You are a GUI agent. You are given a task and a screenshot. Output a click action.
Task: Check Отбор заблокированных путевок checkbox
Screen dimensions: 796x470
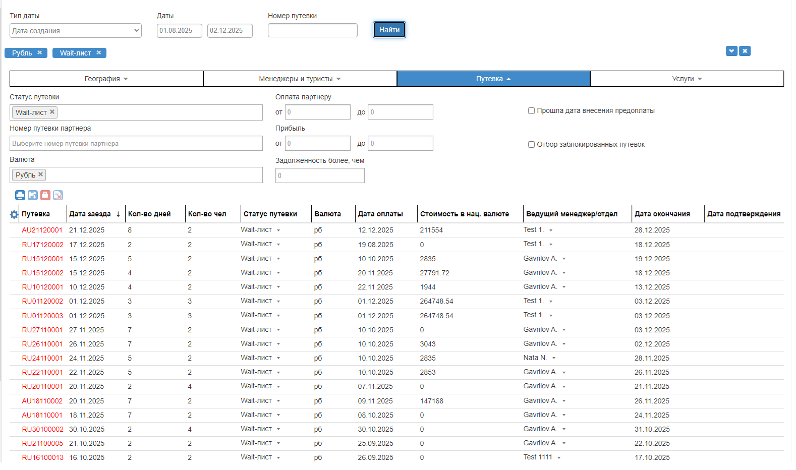pyautogui.click(x=531, y=145)
